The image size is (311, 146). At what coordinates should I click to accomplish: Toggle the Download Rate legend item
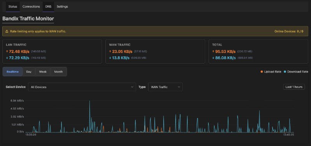[296, 72]
